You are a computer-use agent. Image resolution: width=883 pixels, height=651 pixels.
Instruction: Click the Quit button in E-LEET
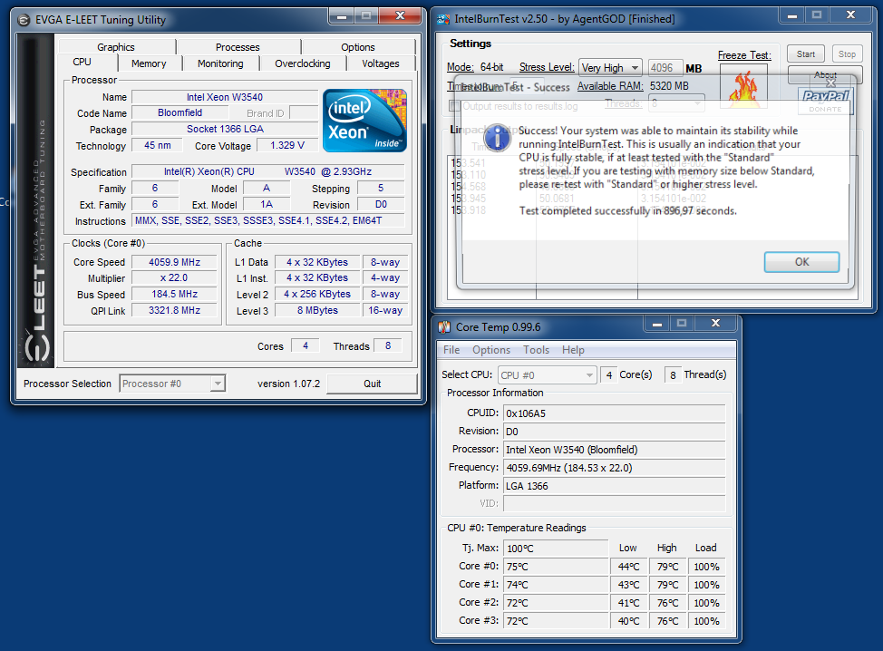coord(372,384)
